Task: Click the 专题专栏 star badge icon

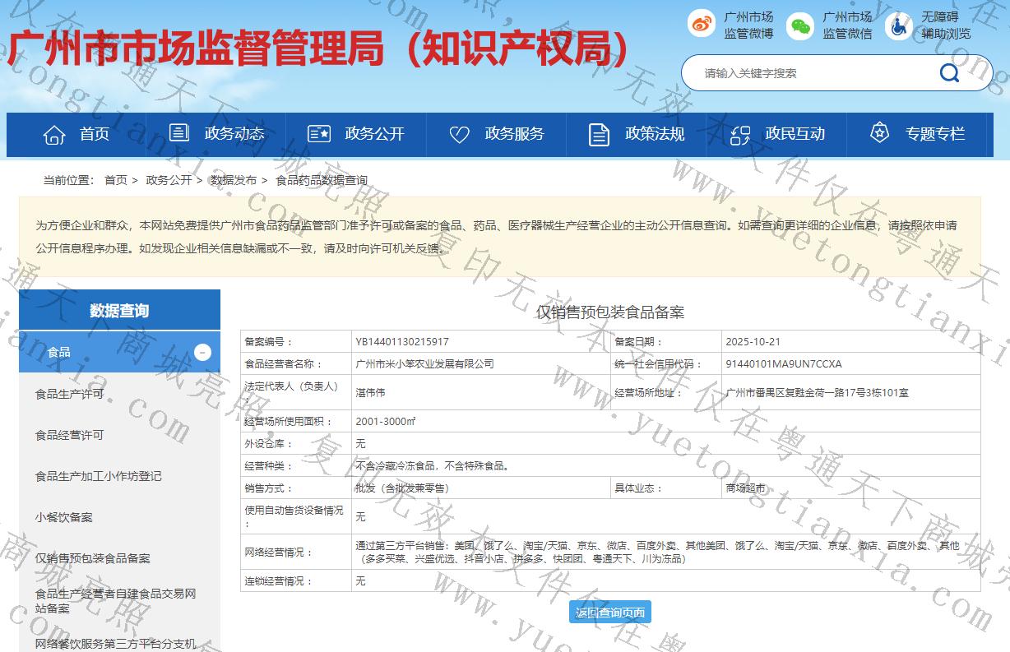Action: (880, 133)
